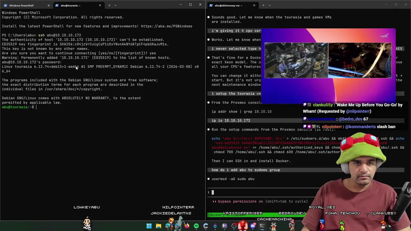Click the abu@tourasia shell prompt
411x231 pixels.
click(x=18, y=107)
